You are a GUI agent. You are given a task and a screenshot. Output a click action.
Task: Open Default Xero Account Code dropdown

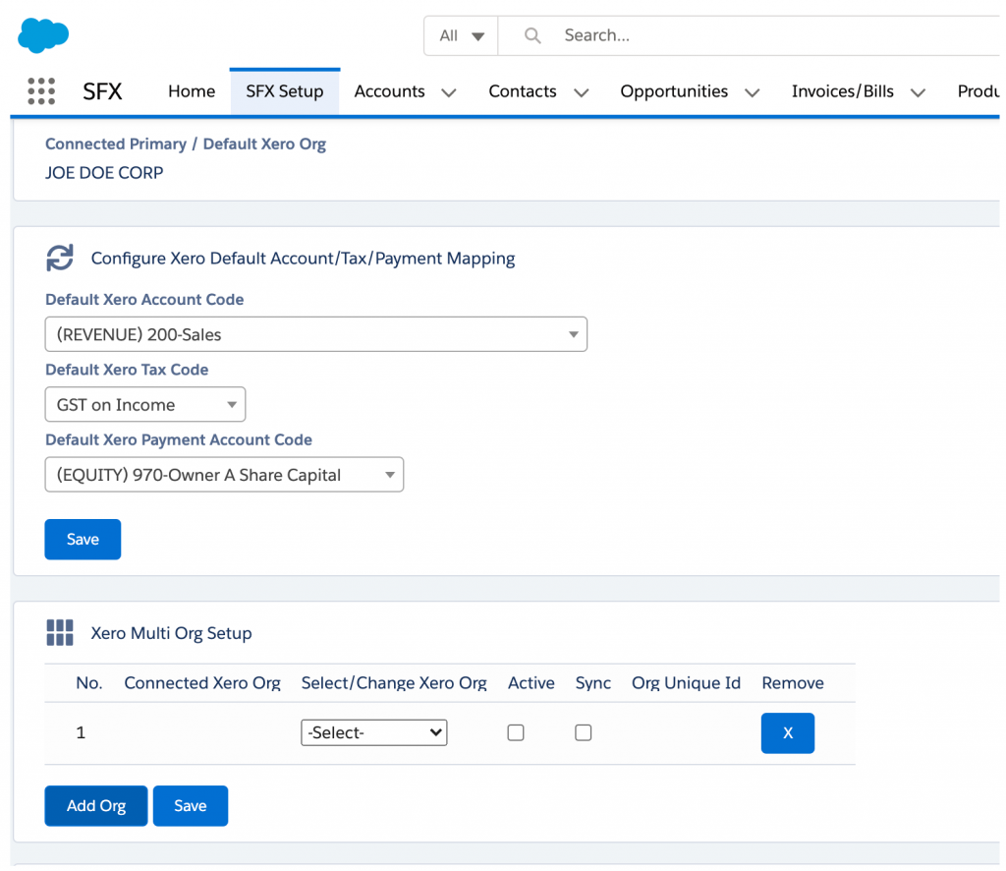pyautogui.click(x=315, y=334)
